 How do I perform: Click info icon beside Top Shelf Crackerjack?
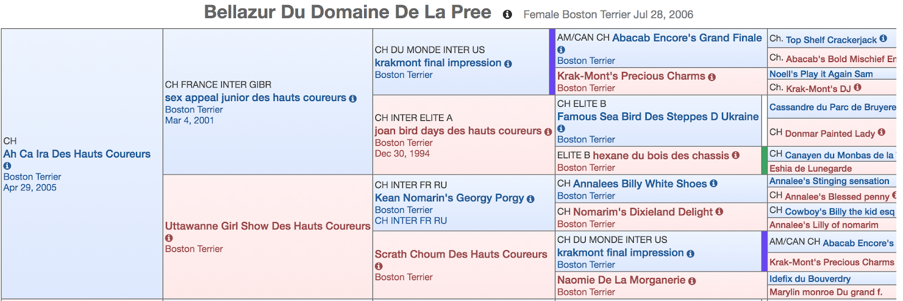[883, 38]
